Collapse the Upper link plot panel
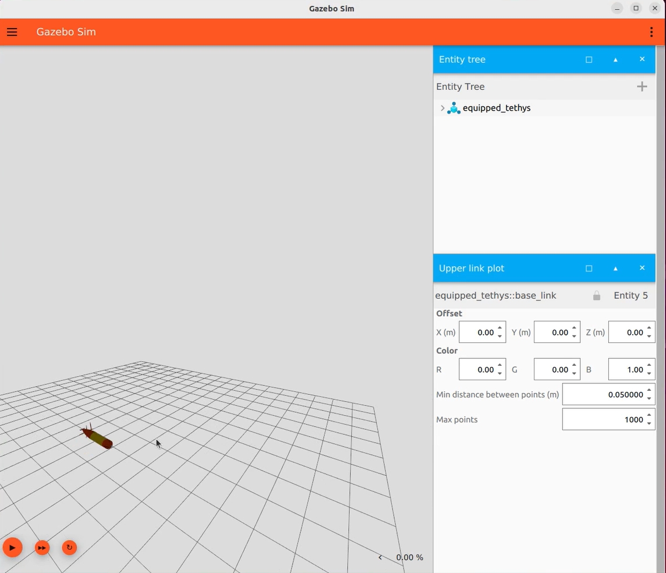666x573 pixels. (x=615, y=268)
